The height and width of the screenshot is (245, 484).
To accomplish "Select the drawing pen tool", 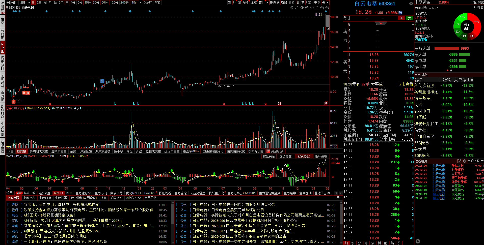I will click(297, 8).
